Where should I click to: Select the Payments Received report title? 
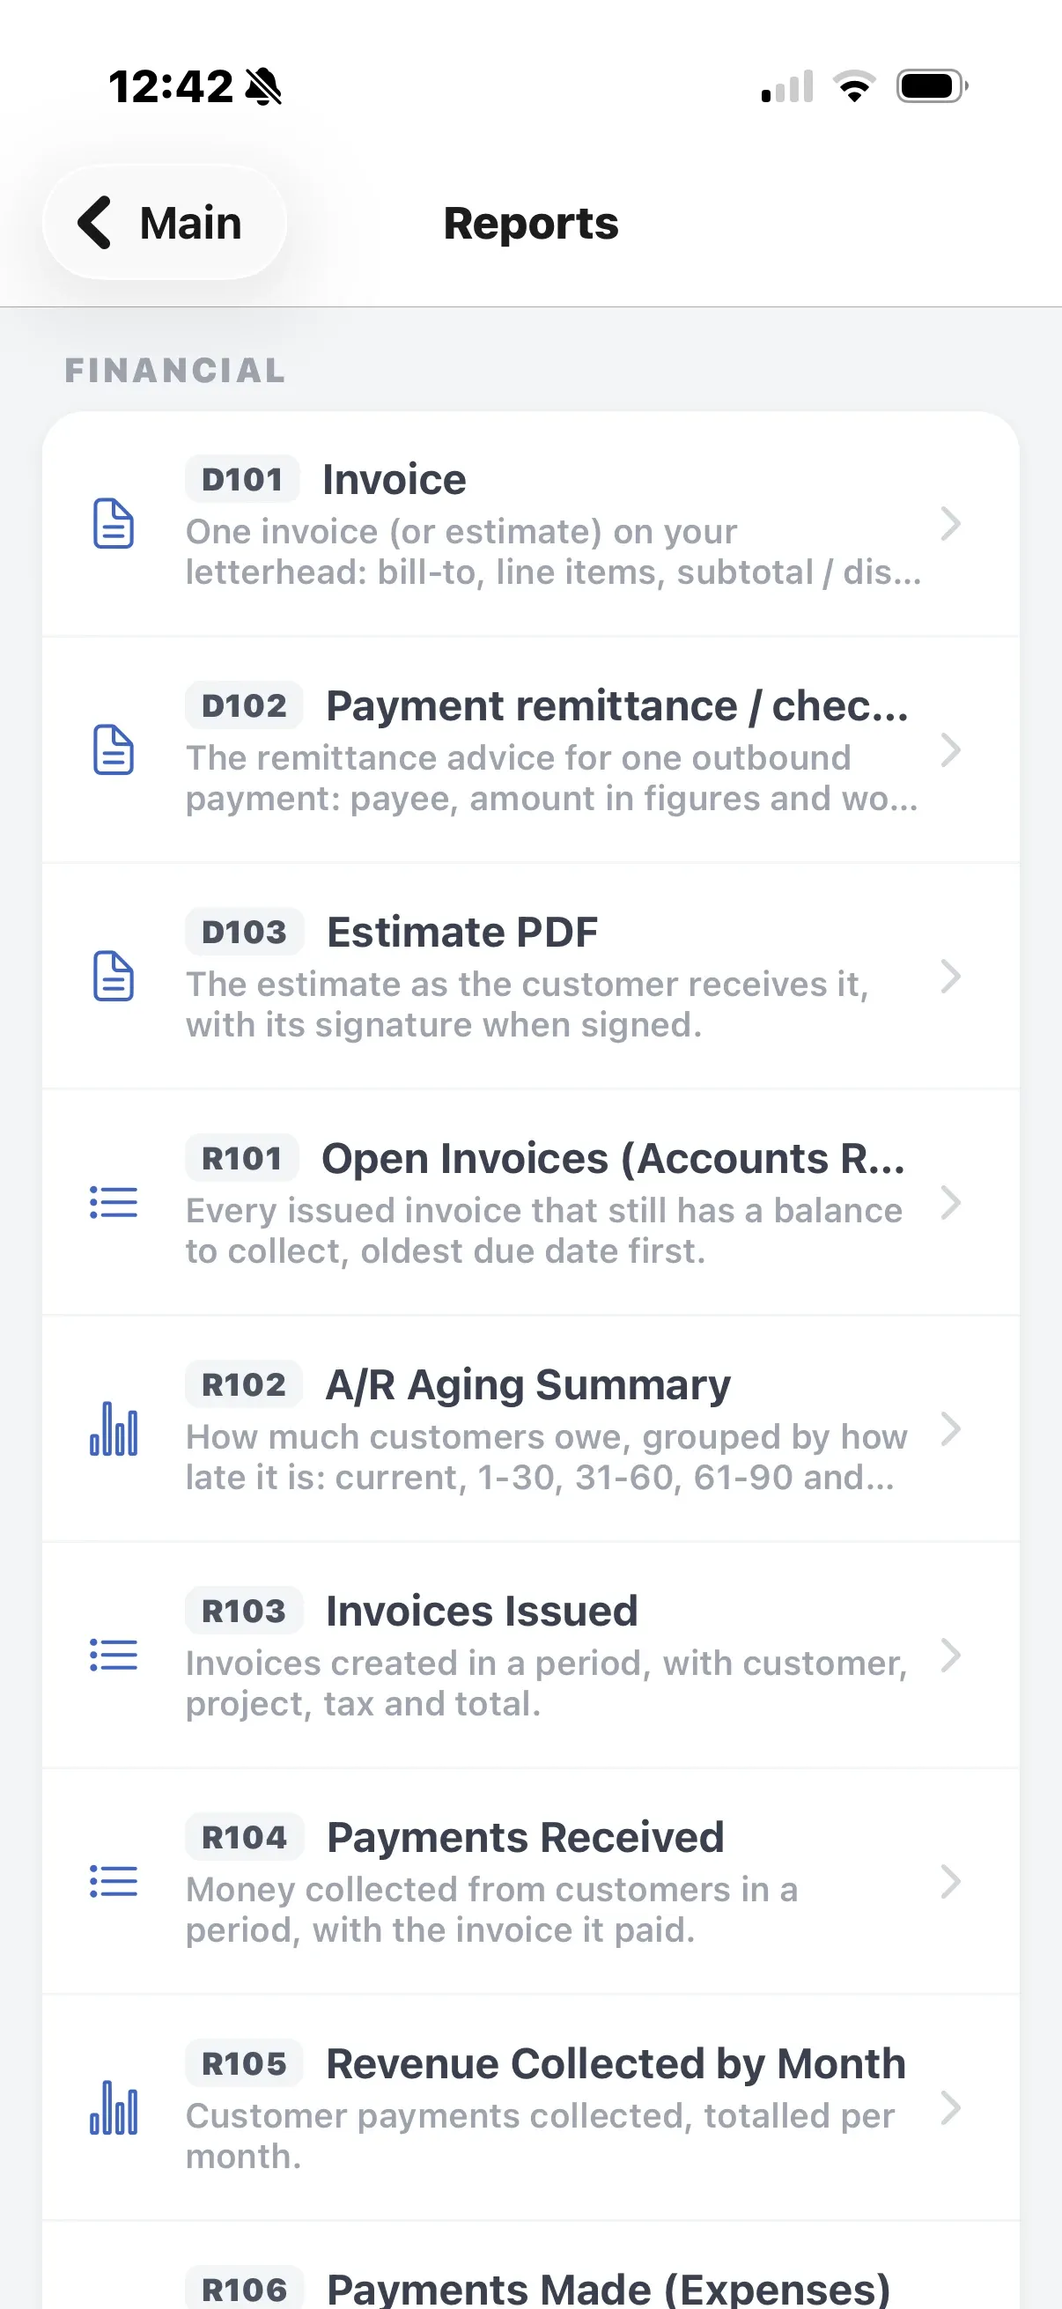tap(525, 1838)
